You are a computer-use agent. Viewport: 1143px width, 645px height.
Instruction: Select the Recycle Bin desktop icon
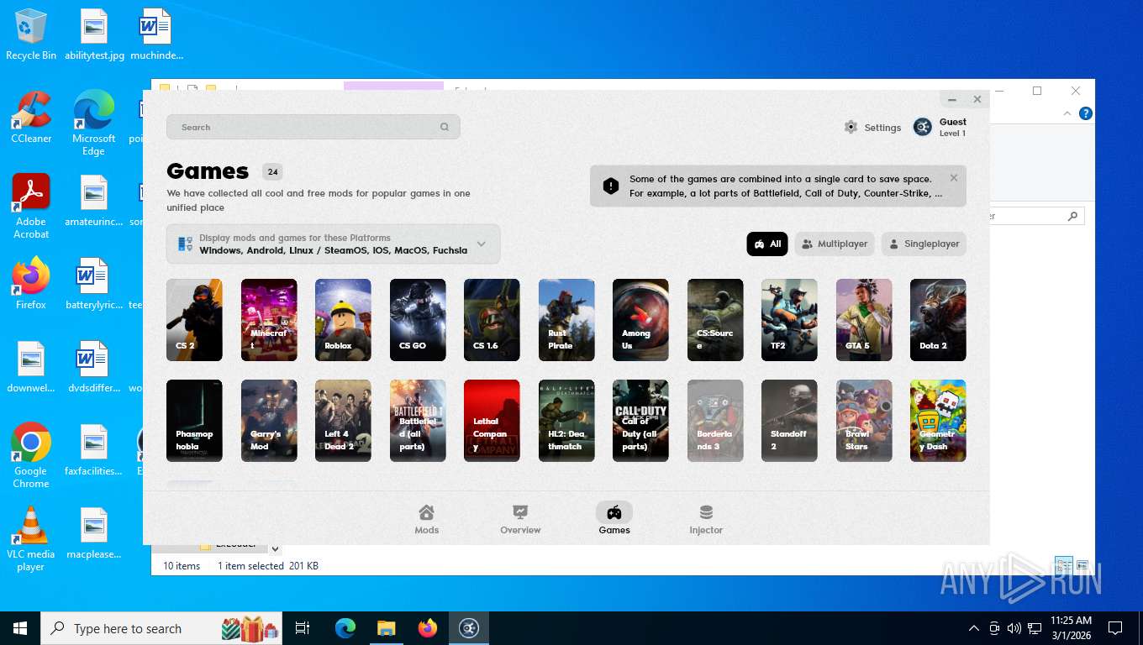tap(31, 34)
